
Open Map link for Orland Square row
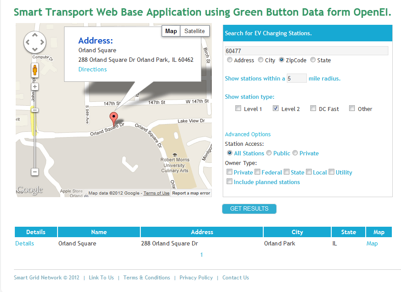(x=372, y=244)
